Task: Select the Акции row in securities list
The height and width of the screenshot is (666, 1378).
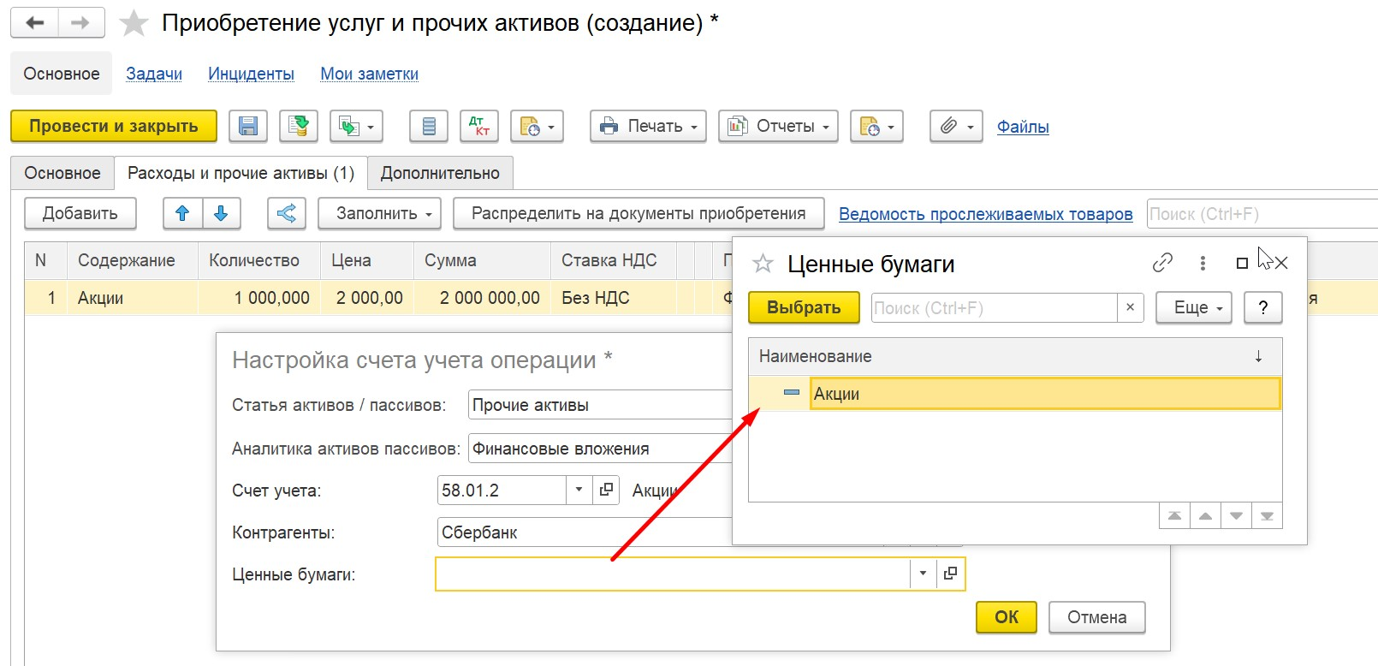Action: [1015, 394]
